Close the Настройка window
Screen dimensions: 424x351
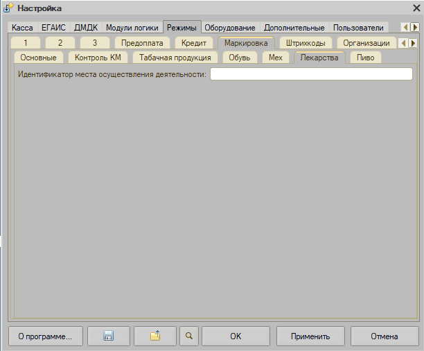(x=414, y=8)
